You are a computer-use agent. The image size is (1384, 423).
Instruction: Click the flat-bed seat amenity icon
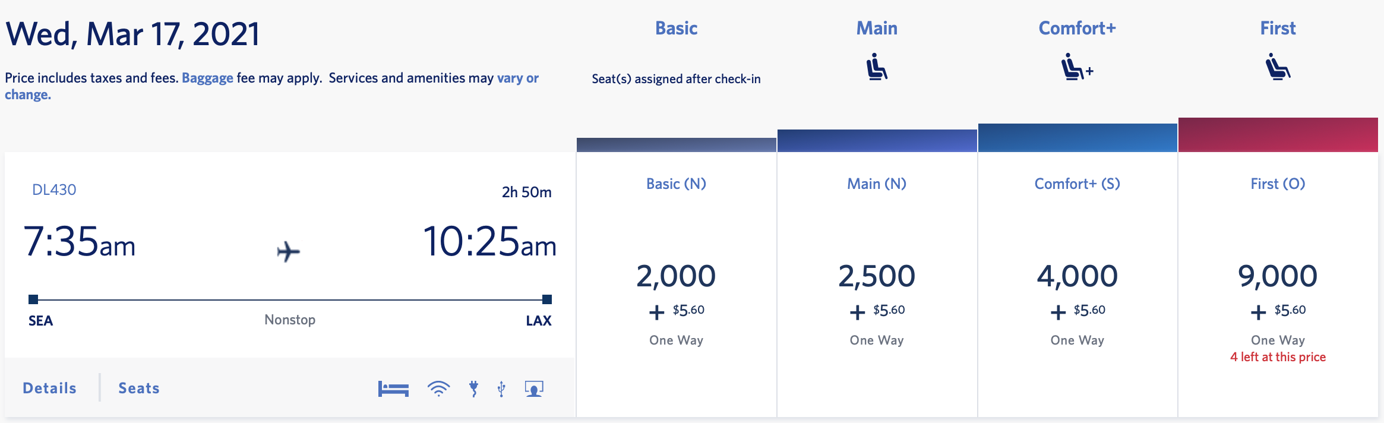(x=394, y=389)
